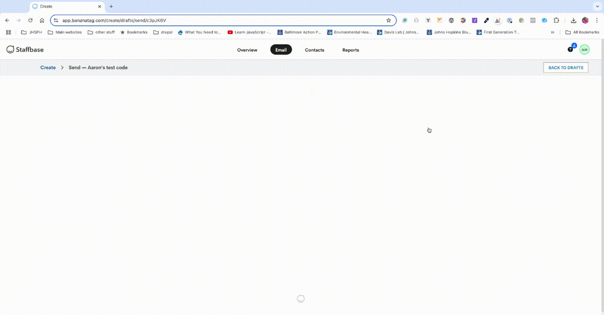Open the drupal bookmark folder
Viewport: 604px width, 315px height.
pos(163,32)
